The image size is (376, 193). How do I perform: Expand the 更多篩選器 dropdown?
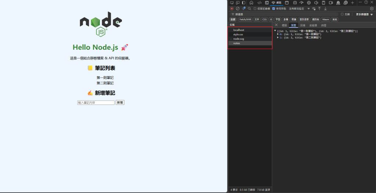[x=364, y=14]
